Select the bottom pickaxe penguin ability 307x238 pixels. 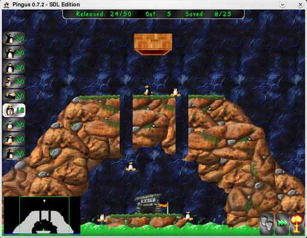click(14, 153)
